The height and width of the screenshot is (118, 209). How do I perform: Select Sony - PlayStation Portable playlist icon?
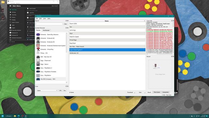(38, 72)
